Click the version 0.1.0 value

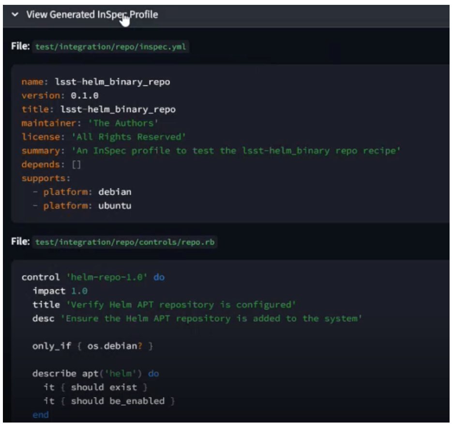click(x=85, y=96)
